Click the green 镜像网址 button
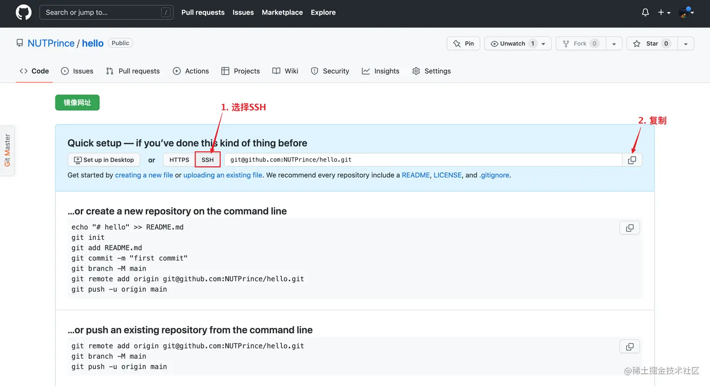The image size is (710, 386). pos(77,103)
